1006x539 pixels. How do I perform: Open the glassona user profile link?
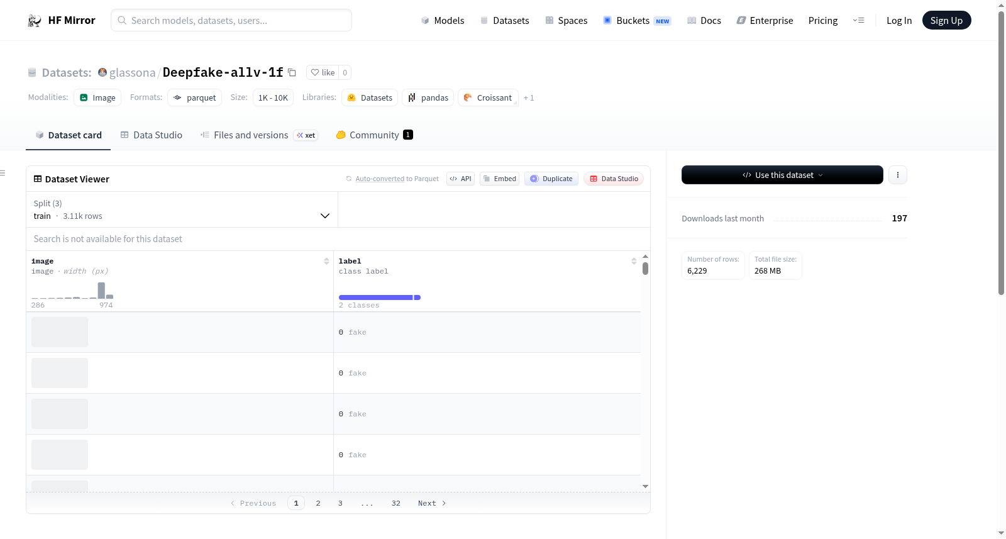pyautogui.click(x=132, y=73)
